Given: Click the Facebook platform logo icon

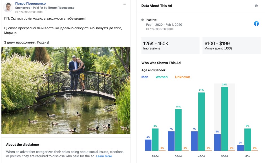Looking at the screenshot, I should 256,24.
